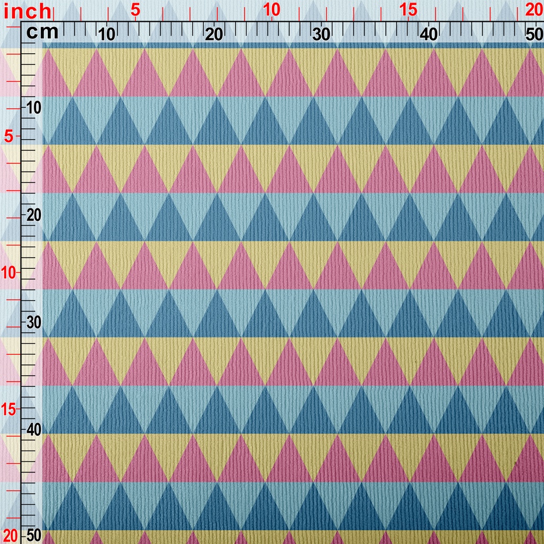Click the 20 cm label on horizontal ruler
Screen dimensions: 544x544
pos(214,35)
